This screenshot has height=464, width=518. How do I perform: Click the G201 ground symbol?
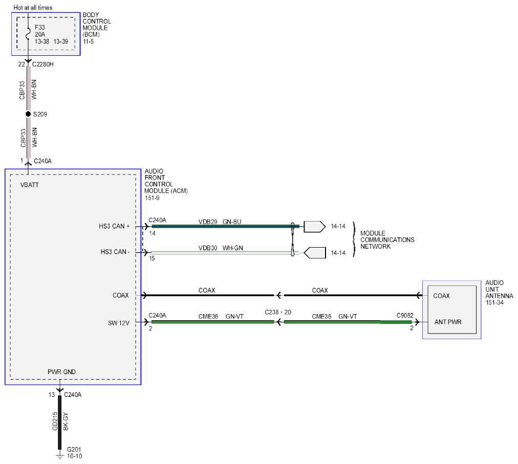pos(60,456)
